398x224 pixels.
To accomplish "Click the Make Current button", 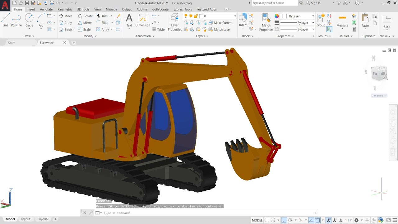I will pyautogui.click(x=220, y=23).
